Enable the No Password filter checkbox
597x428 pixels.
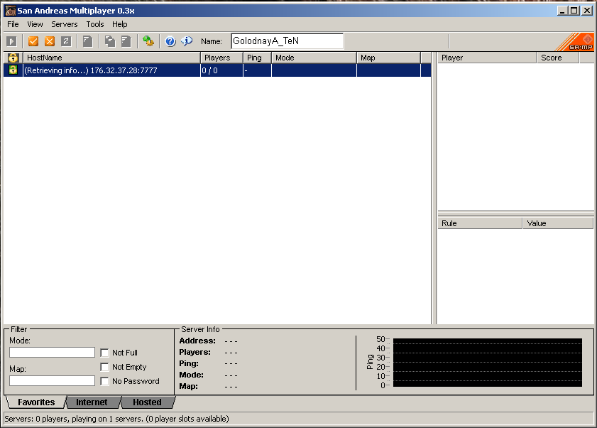pos(104,381)
